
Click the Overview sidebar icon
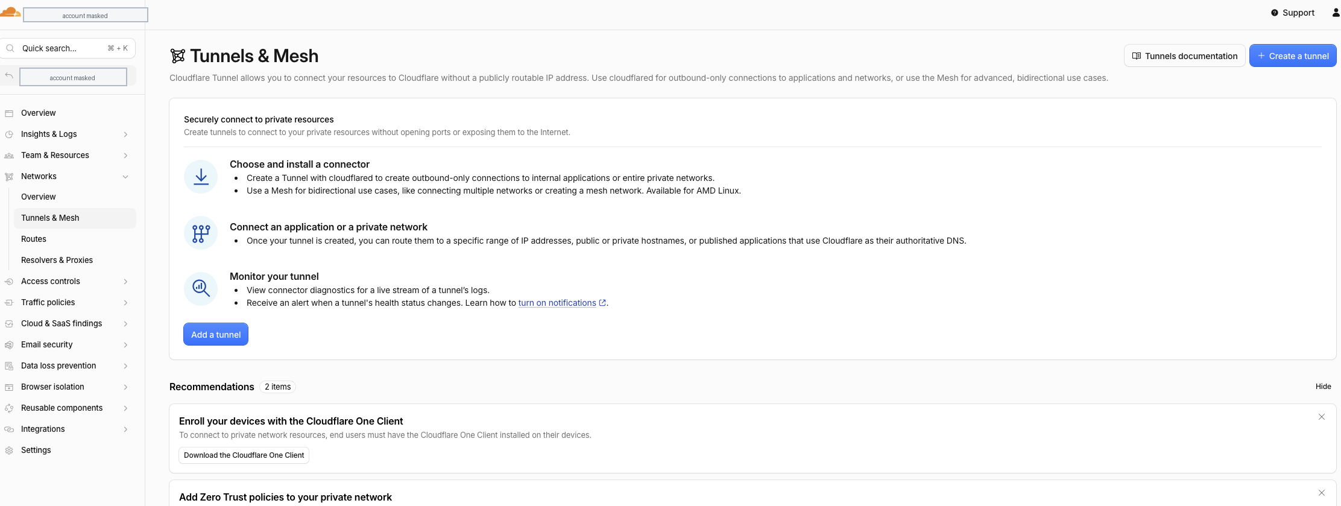[9, 113]
